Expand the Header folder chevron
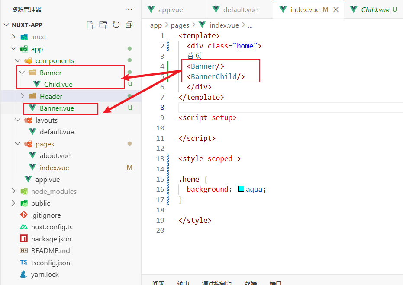This screenshot has height=285, width=403. click(x=22, y=96)
